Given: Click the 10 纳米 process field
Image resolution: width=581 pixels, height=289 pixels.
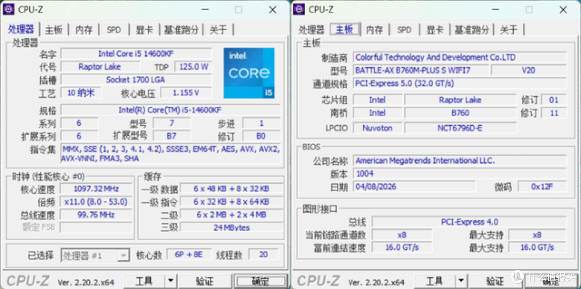Looking at the screenshot, I should [81, 92].
